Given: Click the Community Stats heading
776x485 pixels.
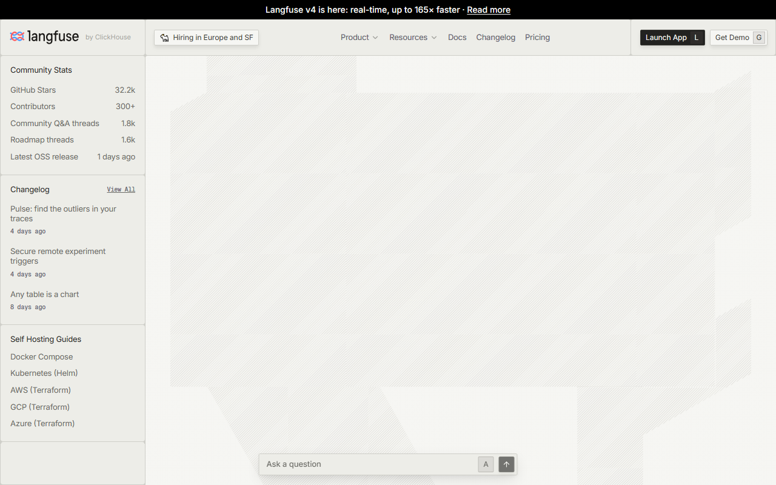Looking at the screenshot, I should (41, 70).
